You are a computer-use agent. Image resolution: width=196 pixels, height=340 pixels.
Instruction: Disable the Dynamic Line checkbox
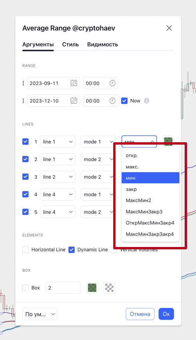click(x=71, y=250)
